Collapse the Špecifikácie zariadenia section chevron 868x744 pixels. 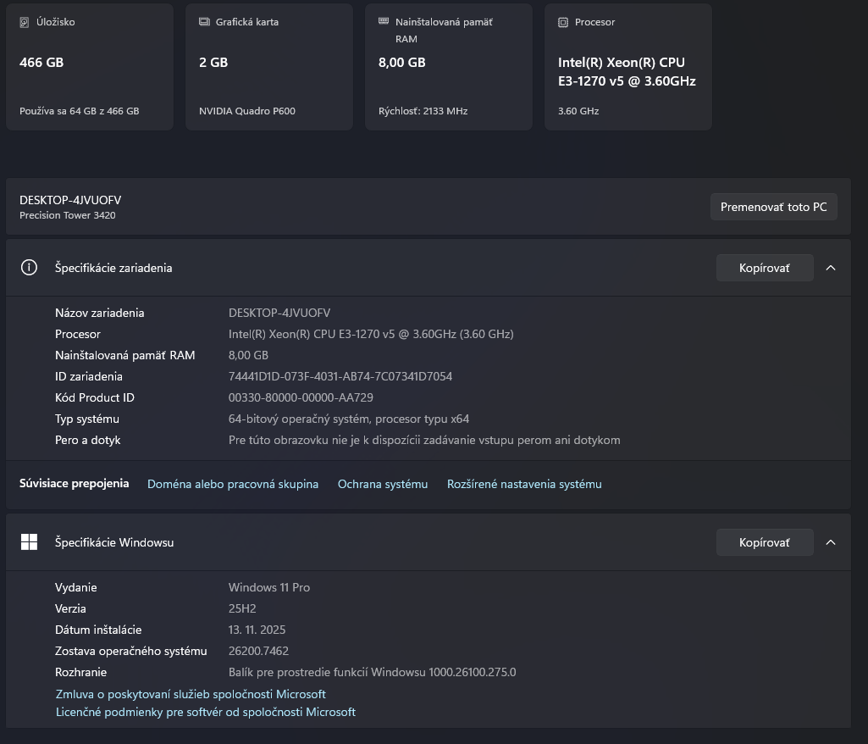click(831, 267)
